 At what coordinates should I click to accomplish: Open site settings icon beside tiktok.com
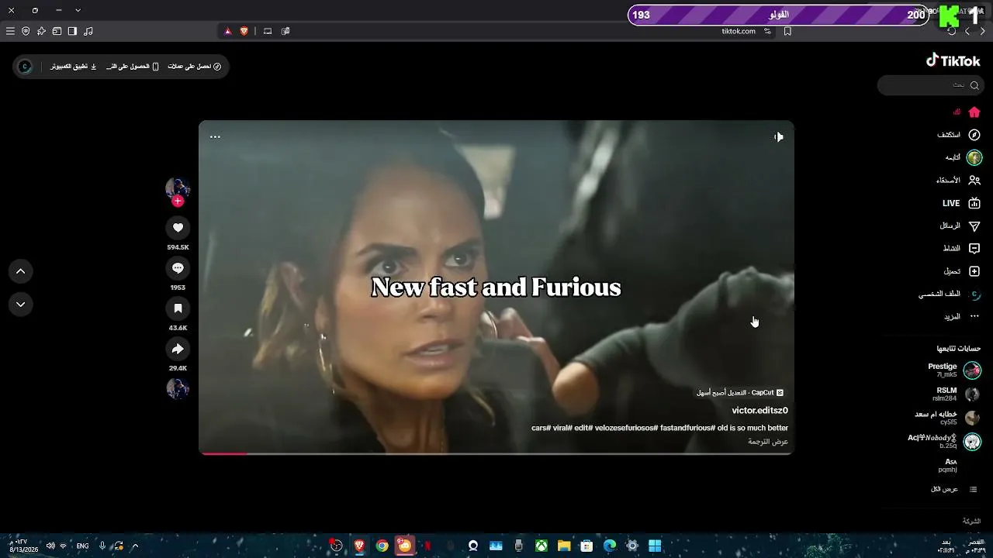coord(767,31)
